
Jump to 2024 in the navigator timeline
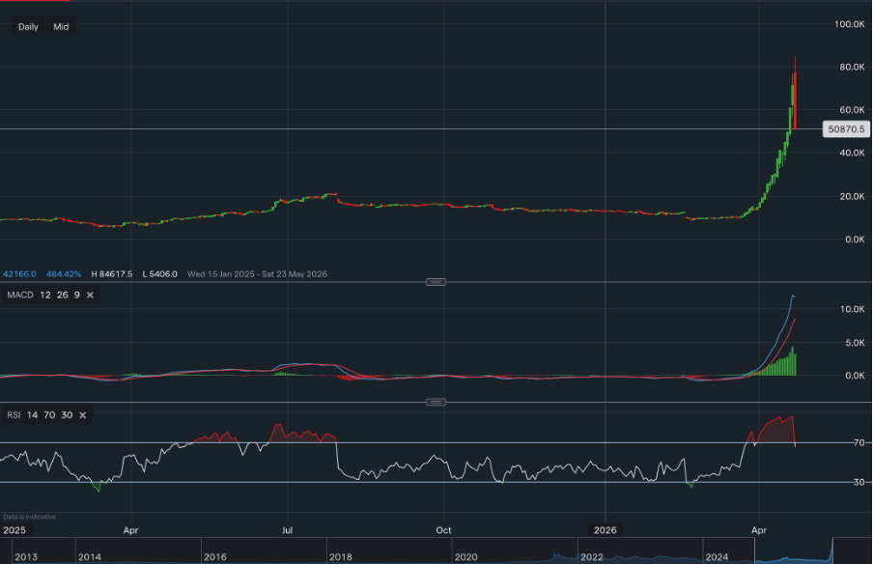click(717, 556)
